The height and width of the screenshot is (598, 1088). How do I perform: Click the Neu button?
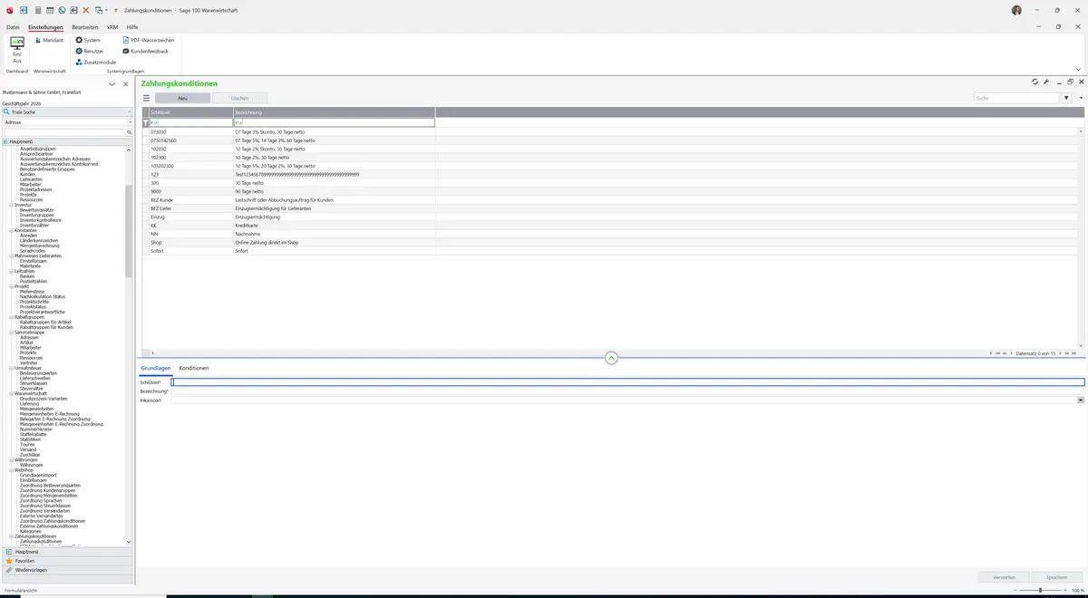point(182,98)
